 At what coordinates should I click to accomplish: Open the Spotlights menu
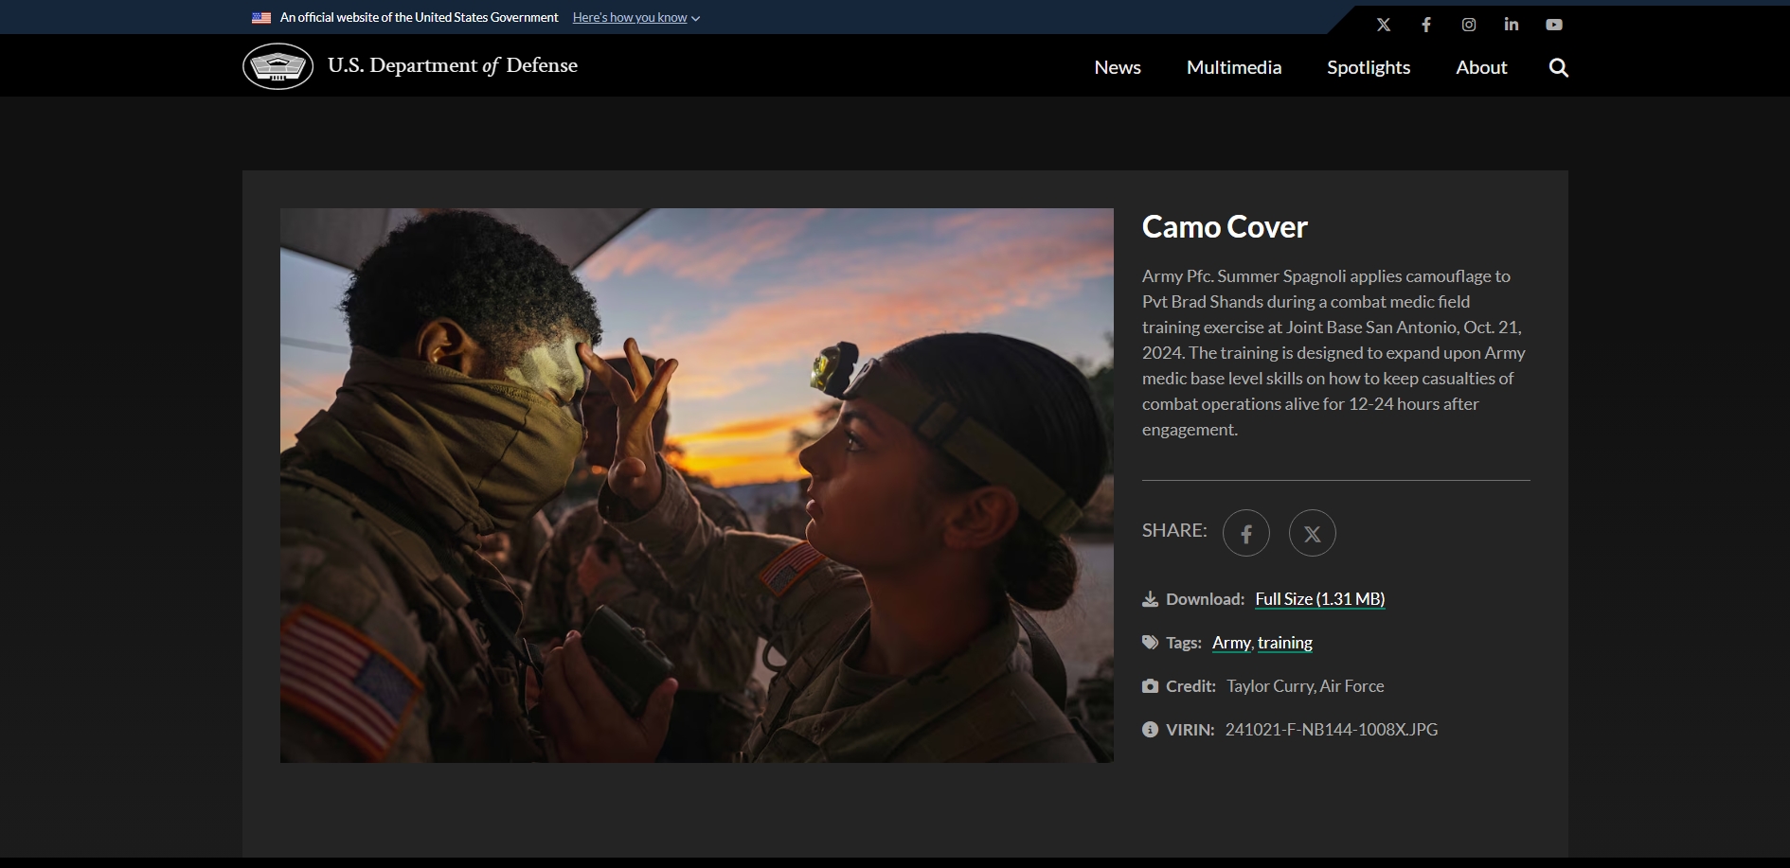1369,67
